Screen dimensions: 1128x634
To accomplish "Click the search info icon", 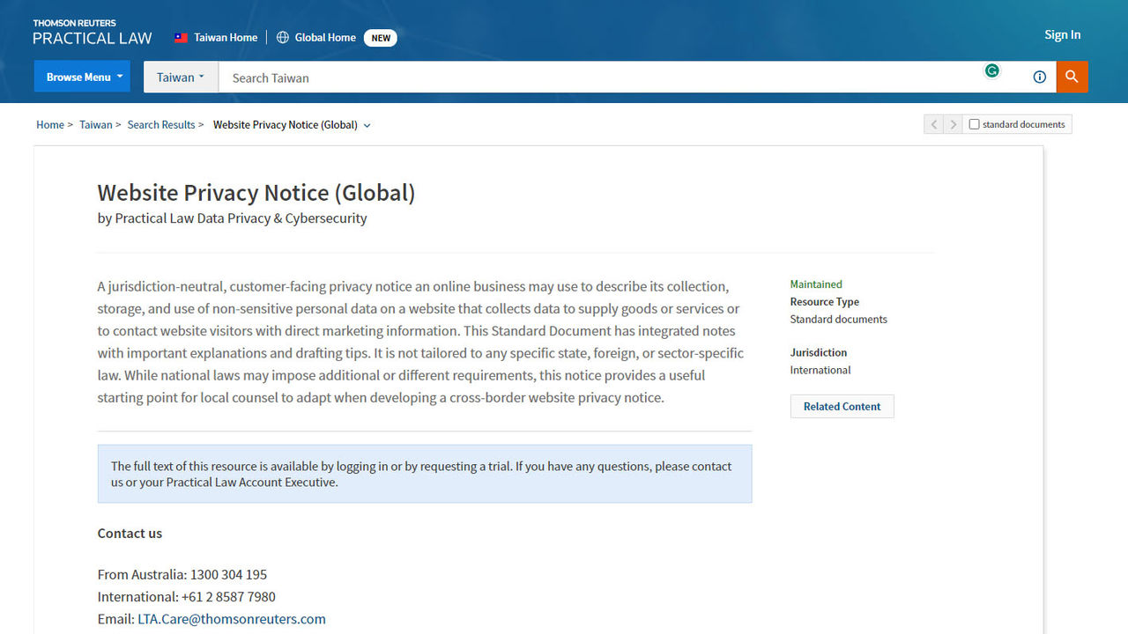I will (1039, 77).
